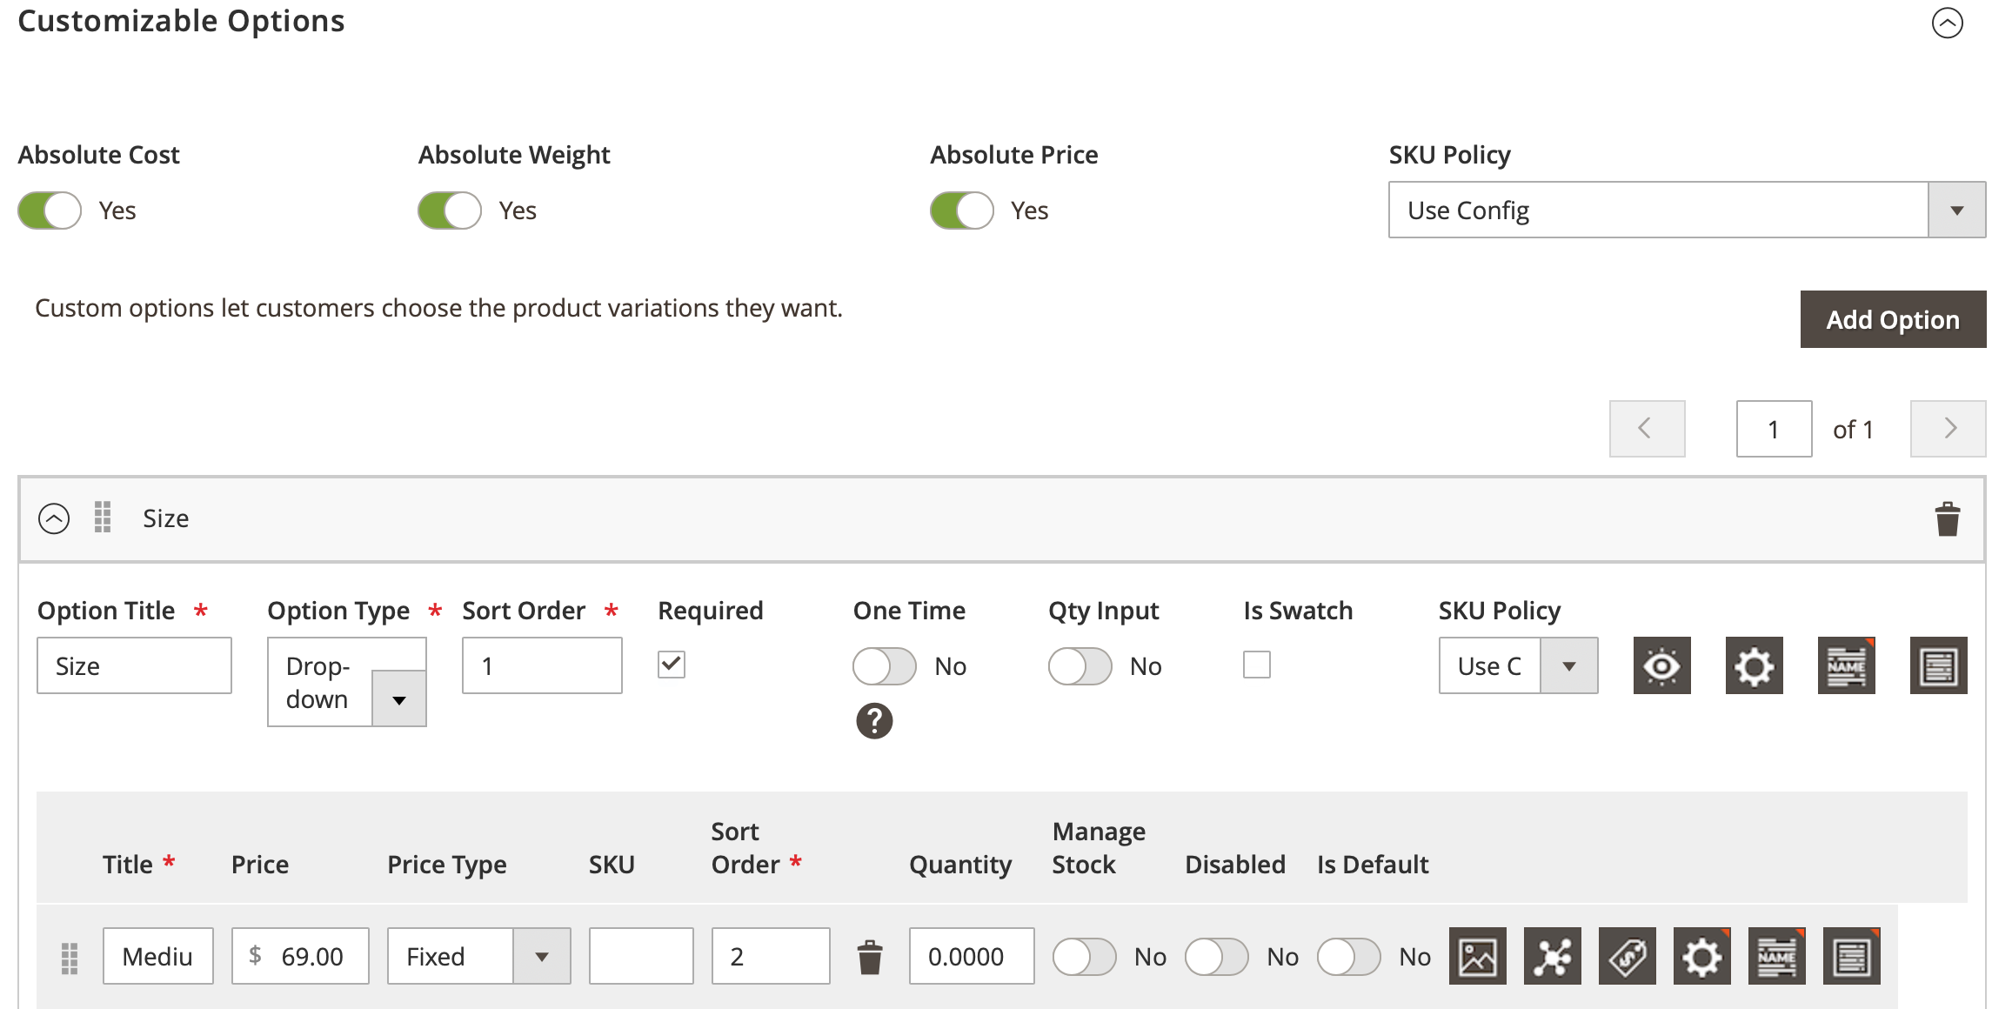Open Size option NAME store view titles icon
Viewport: 1992px width, 1009px height.
pos(1846,665)
